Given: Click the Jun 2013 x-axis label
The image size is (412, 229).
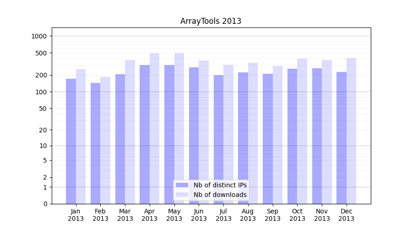Looking at the screenshot, I should coord(199,215).
